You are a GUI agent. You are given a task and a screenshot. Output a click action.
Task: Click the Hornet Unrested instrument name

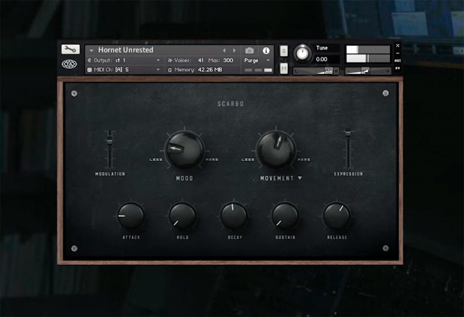pyautogui.click(x=126, y=50)
